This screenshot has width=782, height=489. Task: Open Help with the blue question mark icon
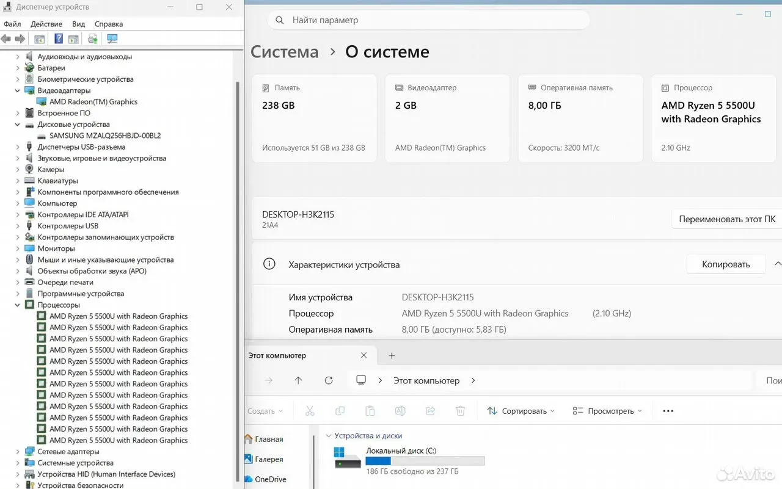pyautogui.click(x=59, y=39)
